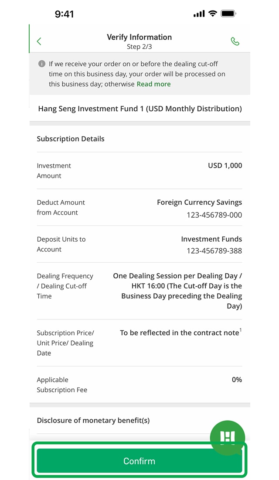Tap the Hang Seng Investment Fund 1 name
The height and width of the screenshot is (480, 279).
(140, 109)
